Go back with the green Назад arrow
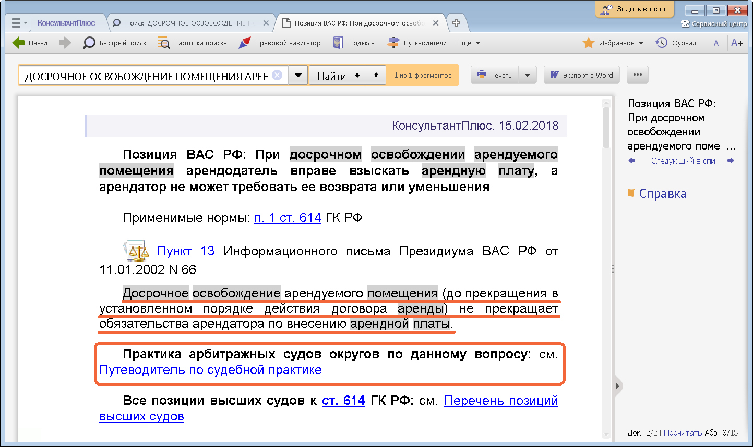The height and width of the screenshot is (447, 753). pos(30,43)
